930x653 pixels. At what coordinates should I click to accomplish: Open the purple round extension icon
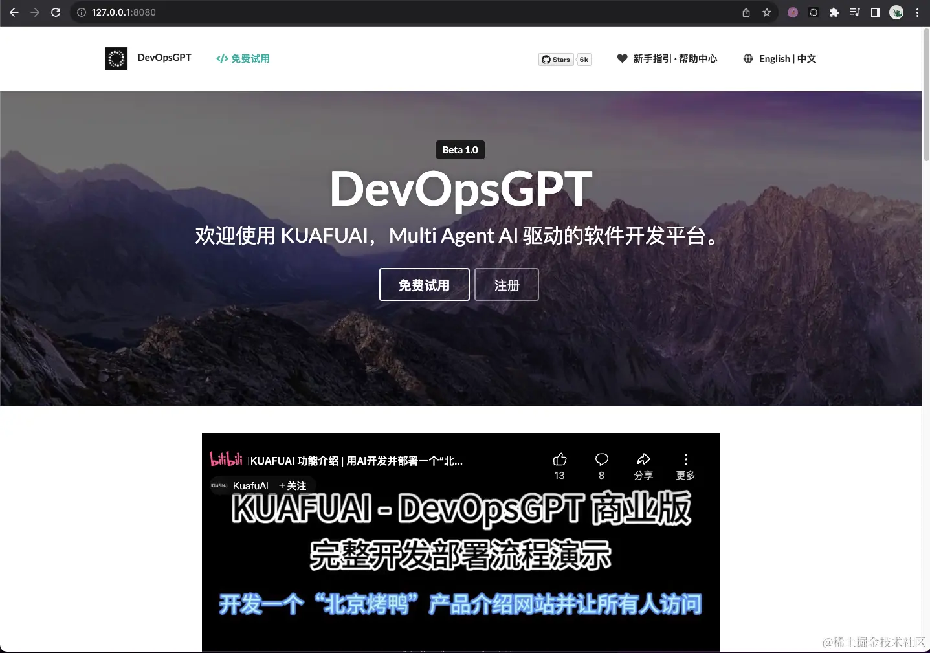point(793,12)
